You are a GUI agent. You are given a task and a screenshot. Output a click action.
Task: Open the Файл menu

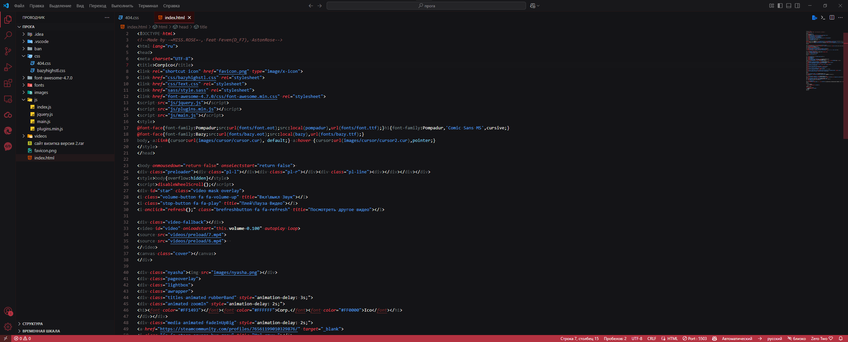coord(19,6)
